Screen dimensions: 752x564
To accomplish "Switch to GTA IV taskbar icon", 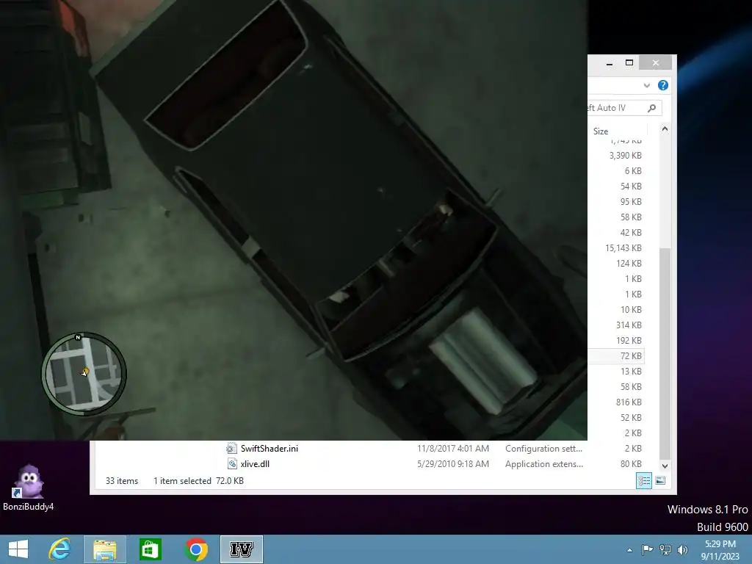I will pyautogui.click(x=241, y=549).
